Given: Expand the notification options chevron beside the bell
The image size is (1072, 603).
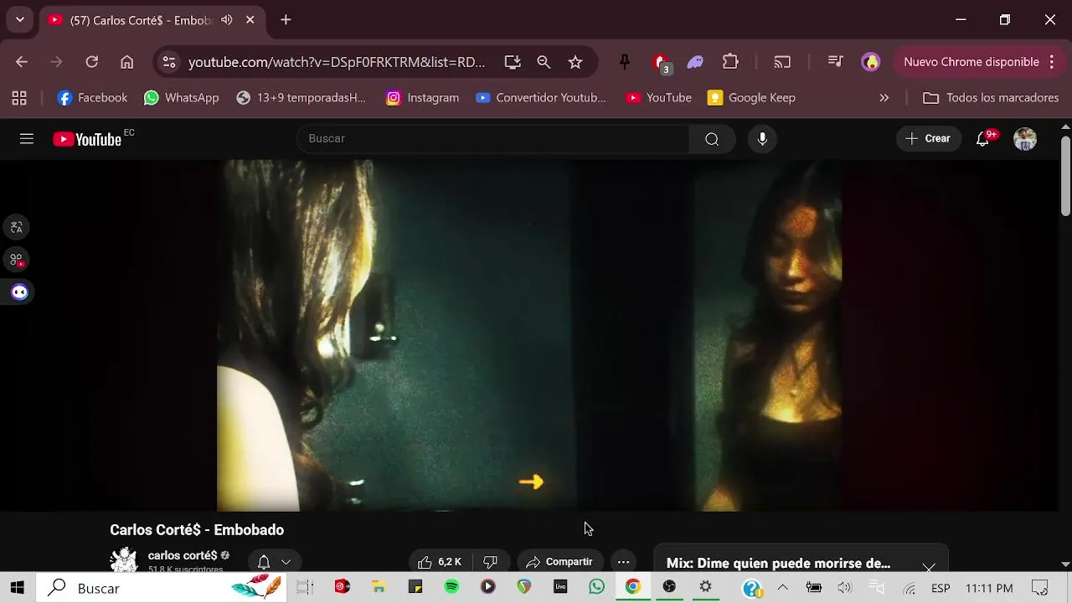Looking at the screenshot, I should [x=286, y=562].
